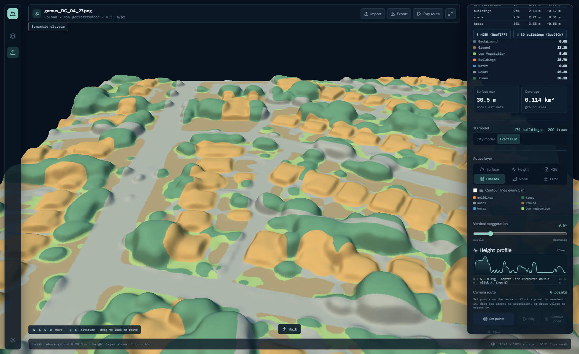Click the Roads 25.3% class row

(x=520, y=72)
